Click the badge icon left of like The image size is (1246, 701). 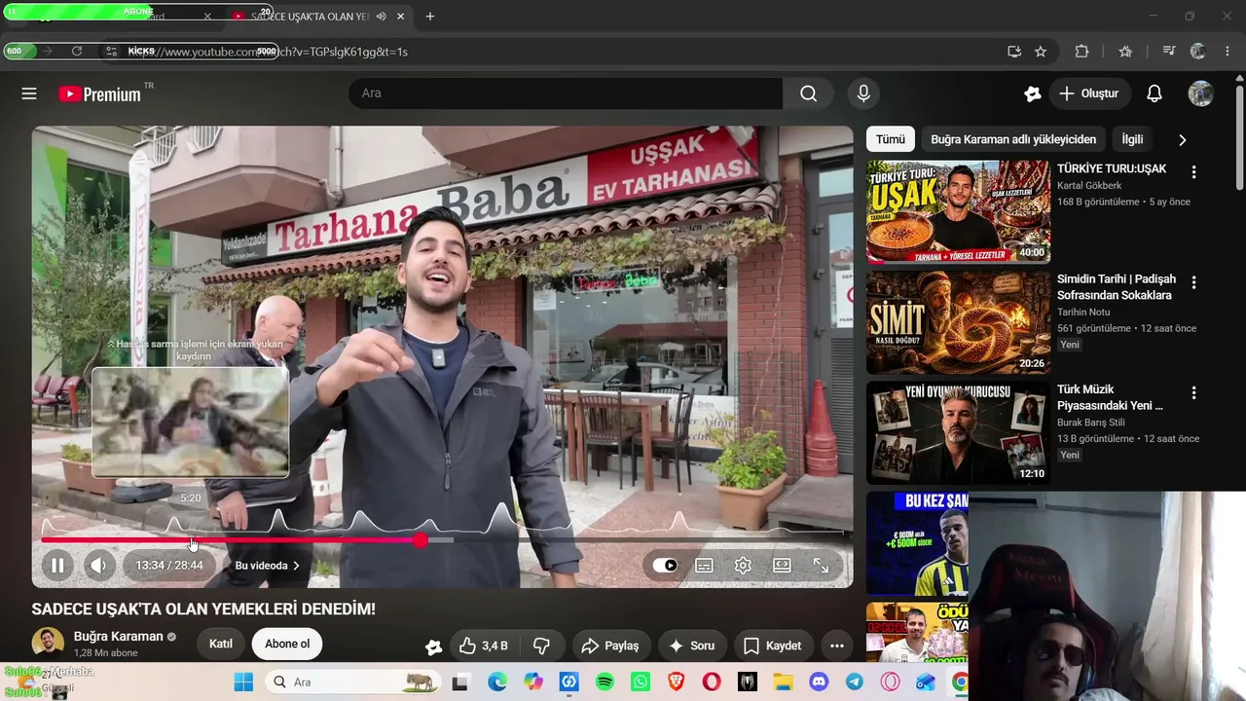[434, 646]
